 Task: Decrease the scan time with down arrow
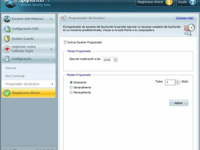[x=115, y=61]
